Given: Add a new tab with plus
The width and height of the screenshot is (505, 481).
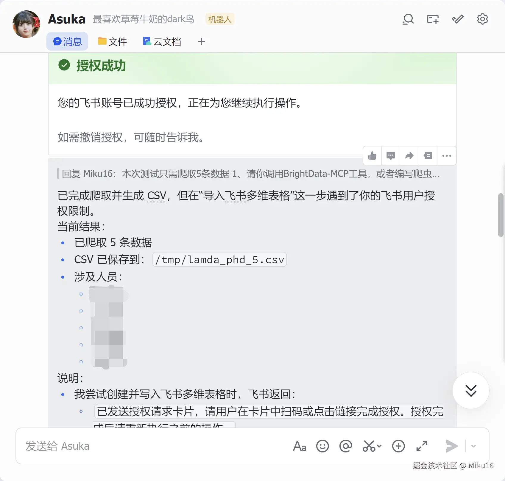Looking at the screenshot, I should [x=201, y=41].
